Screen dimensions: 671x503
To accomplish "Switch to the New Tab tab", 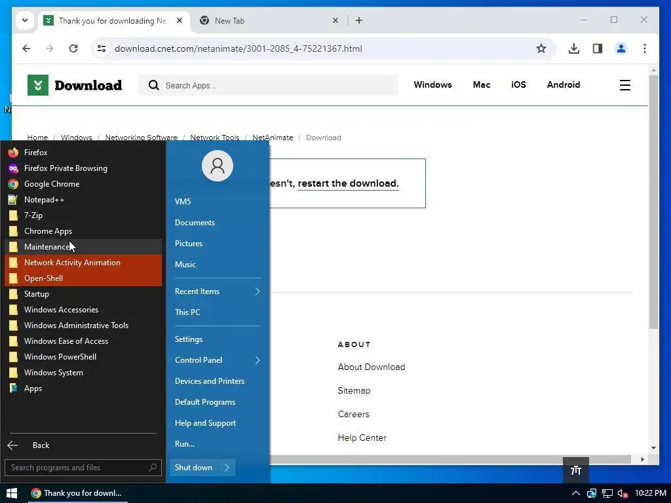I will [x=268, y=20].
